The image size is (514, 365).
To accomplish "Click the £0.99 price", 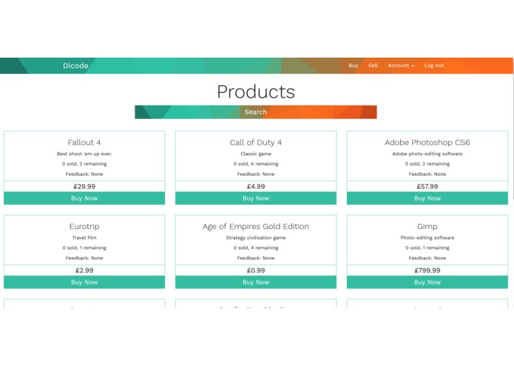I will (256, 270).
